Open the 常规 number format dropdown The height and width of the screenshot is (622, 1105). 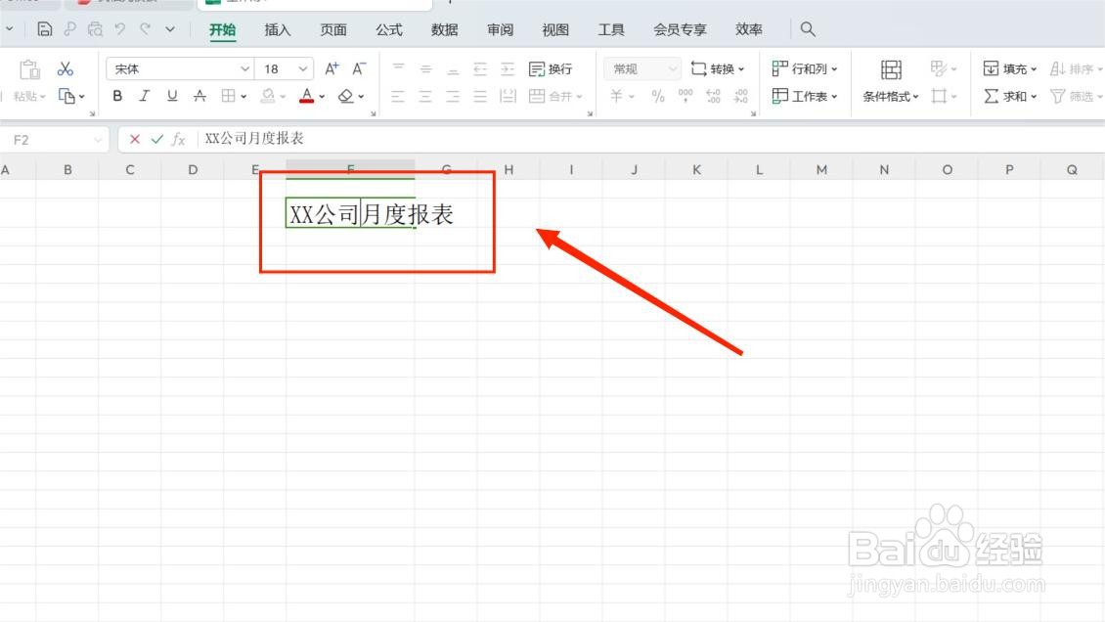(673, 68)
